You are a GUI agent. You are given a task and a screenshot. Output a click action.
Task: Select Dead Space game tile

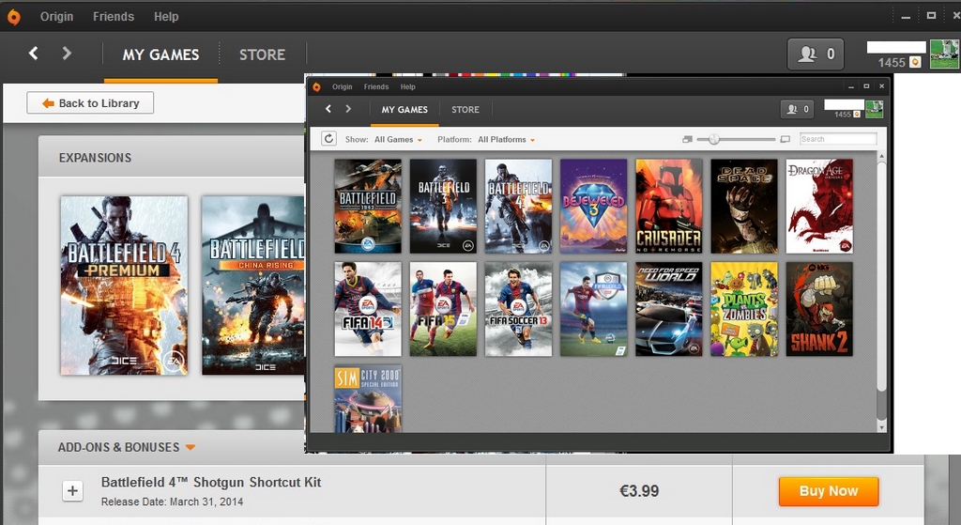[744, 206]
